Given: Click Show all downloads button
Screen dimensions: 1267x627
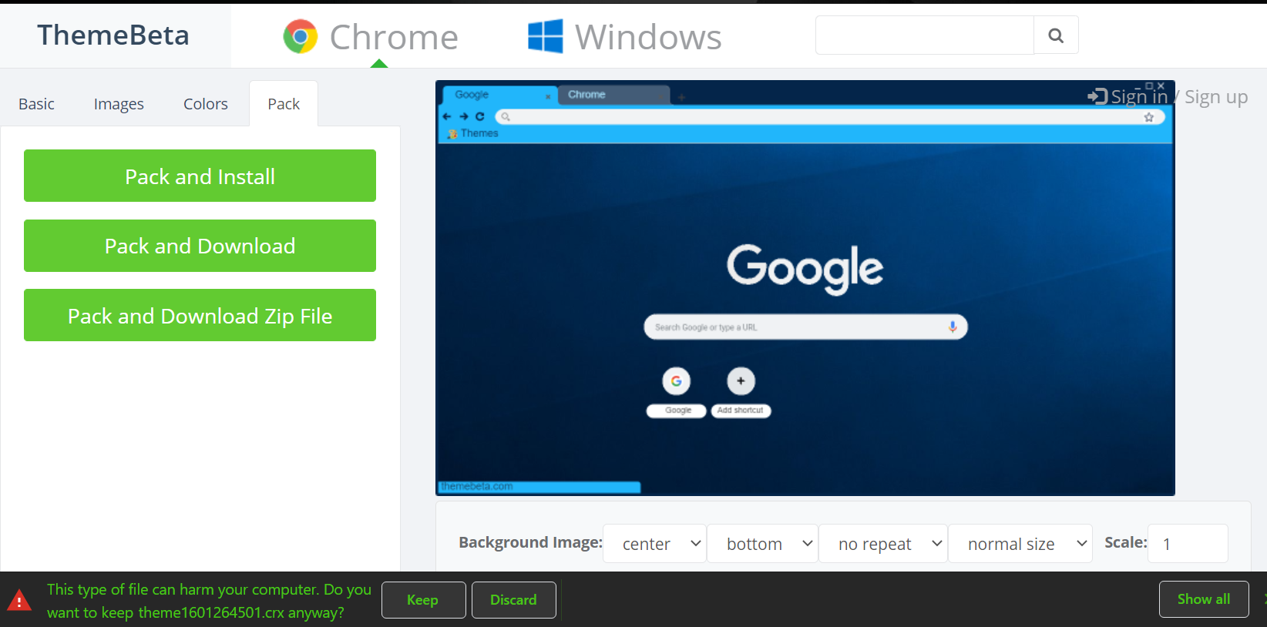Looking at the screenshot, I should pos(1204,599).
